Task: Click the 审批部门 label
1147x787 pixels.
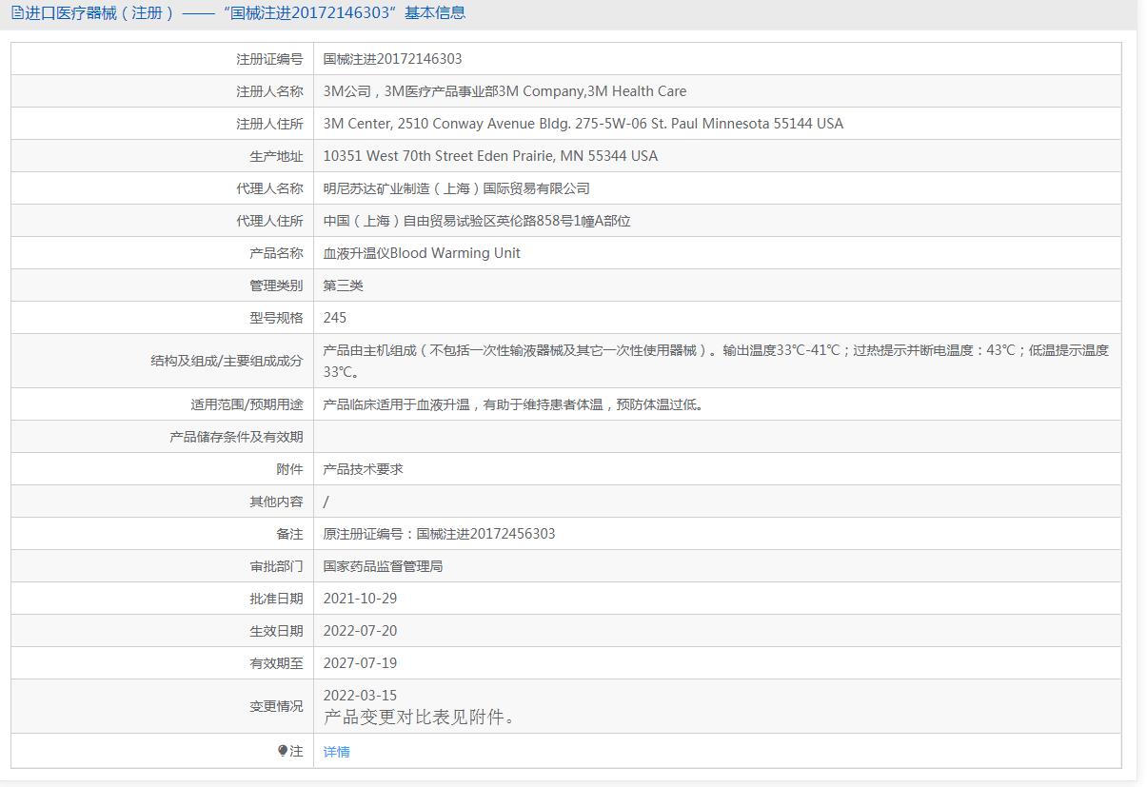Action: pos(277,566)
